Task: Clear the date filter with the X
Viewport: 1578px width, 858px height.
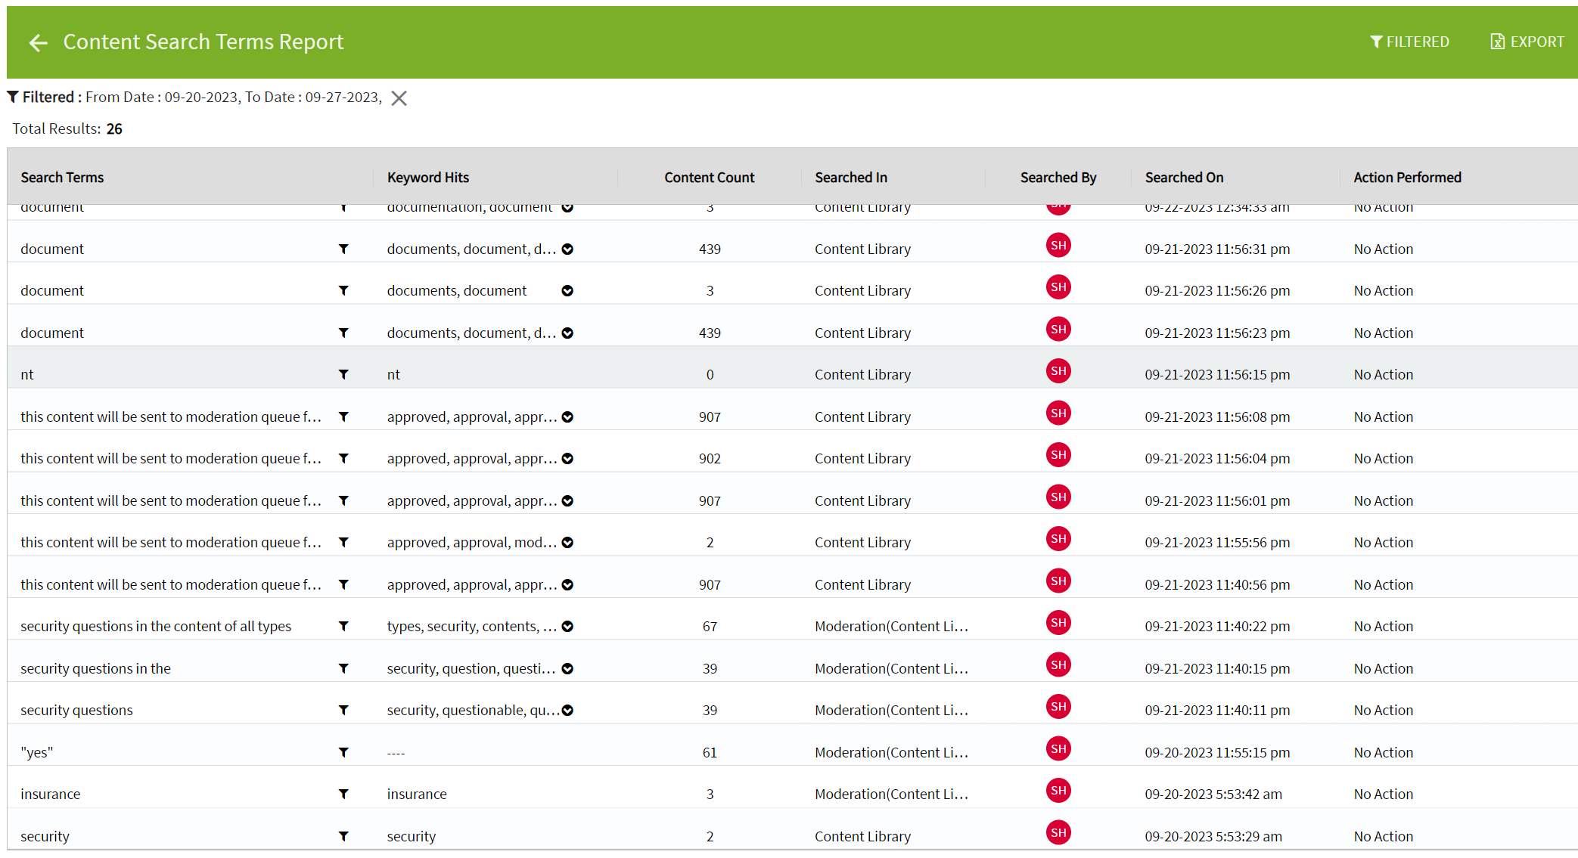Action: tap(399, 98)
